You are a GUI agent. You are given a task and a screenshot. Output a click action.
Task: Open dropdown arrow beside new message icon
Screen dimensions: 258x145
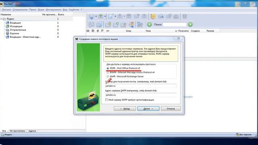[115, 17]
